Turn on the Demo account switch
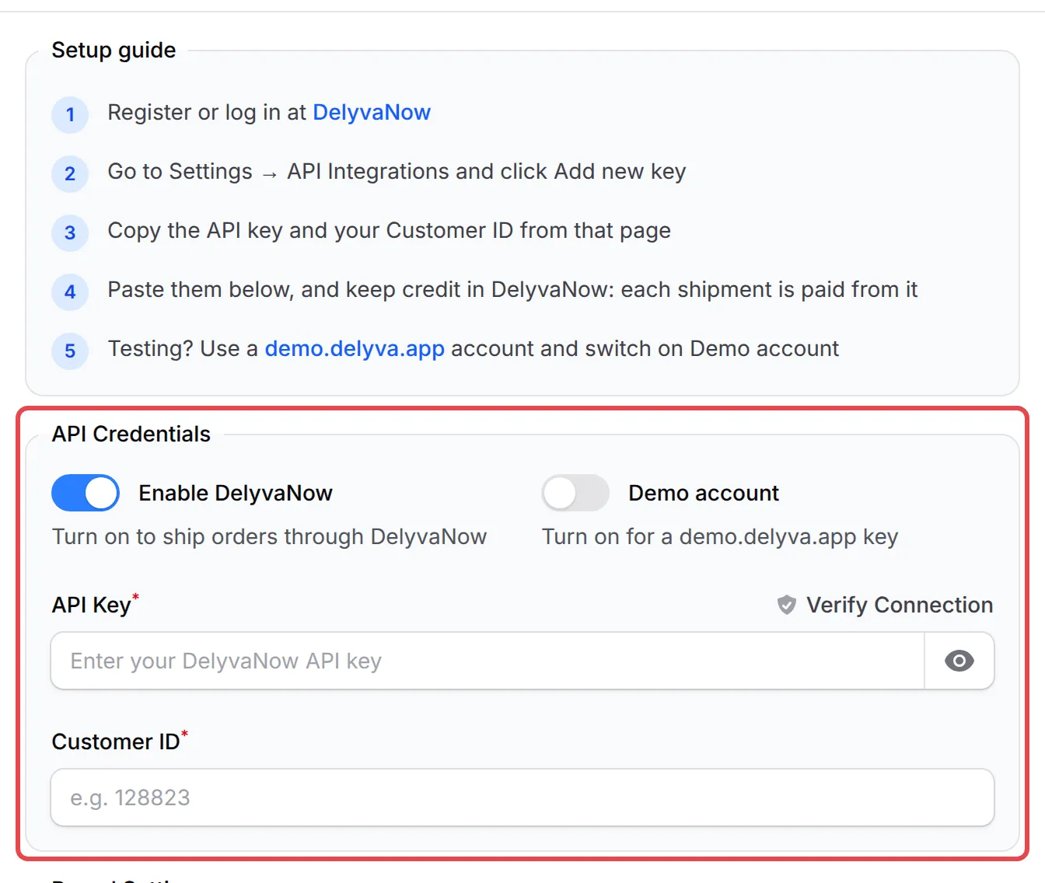 pyautogui.click(x=575, y=493)
